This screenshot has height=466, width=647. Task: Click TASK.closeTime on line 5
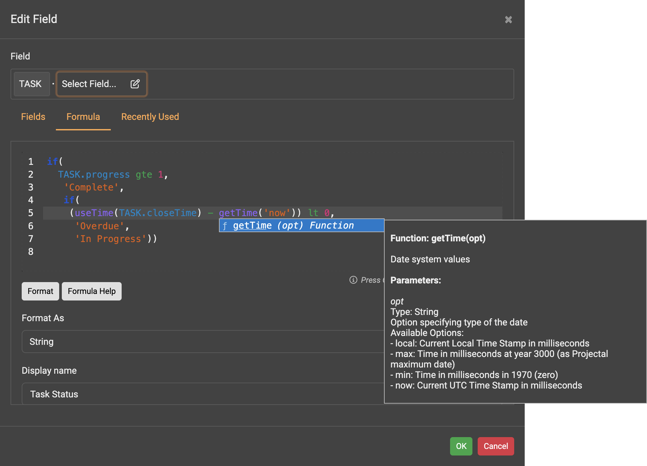point(158,213)
